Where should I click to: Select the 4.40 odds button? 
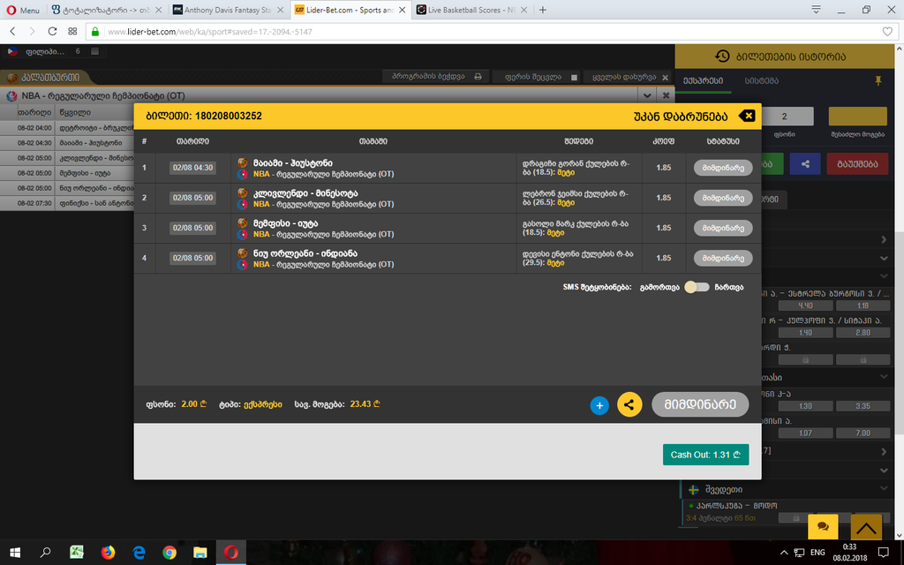(805, 306)
